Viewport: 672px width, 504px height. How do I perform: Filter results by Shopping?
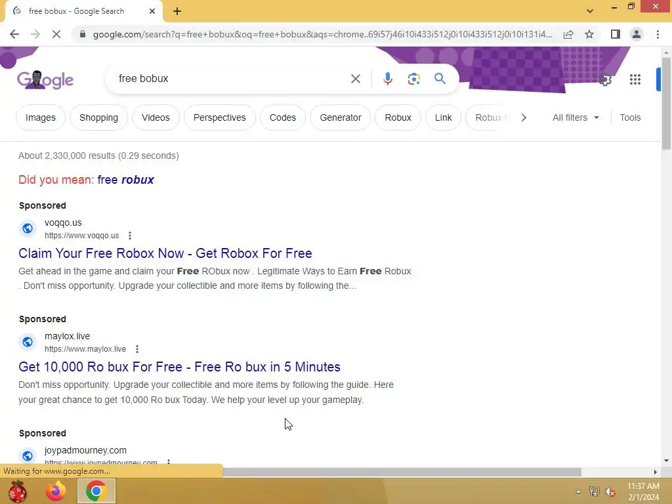[x=98, y=117]
